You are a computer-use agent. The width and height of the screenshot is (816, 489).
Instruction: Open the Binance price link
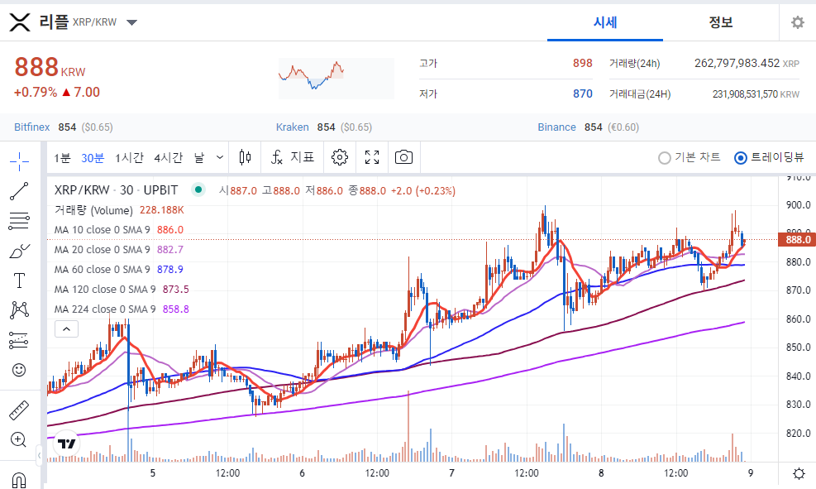pyautogui.click(x=557, y=127)
